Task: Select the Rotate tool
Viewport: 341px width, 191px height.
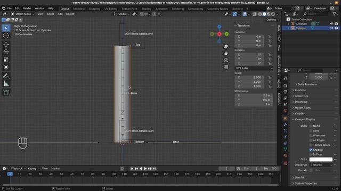Action: click(x=6, y=52)
